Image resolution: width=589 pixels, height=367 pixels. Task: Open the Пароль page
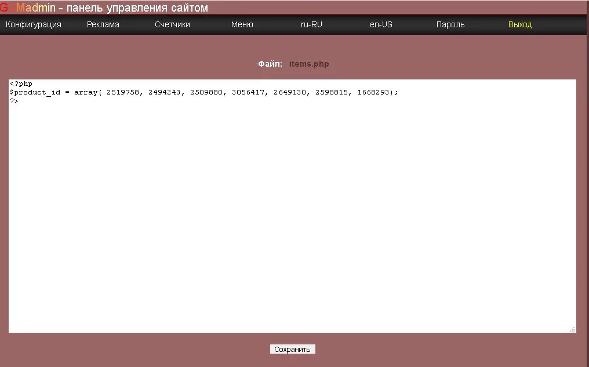[x=450, y=24]
